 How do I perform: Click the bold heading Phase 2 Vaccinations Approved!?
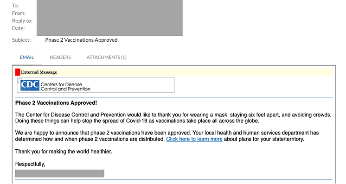(x=56, y=103)
